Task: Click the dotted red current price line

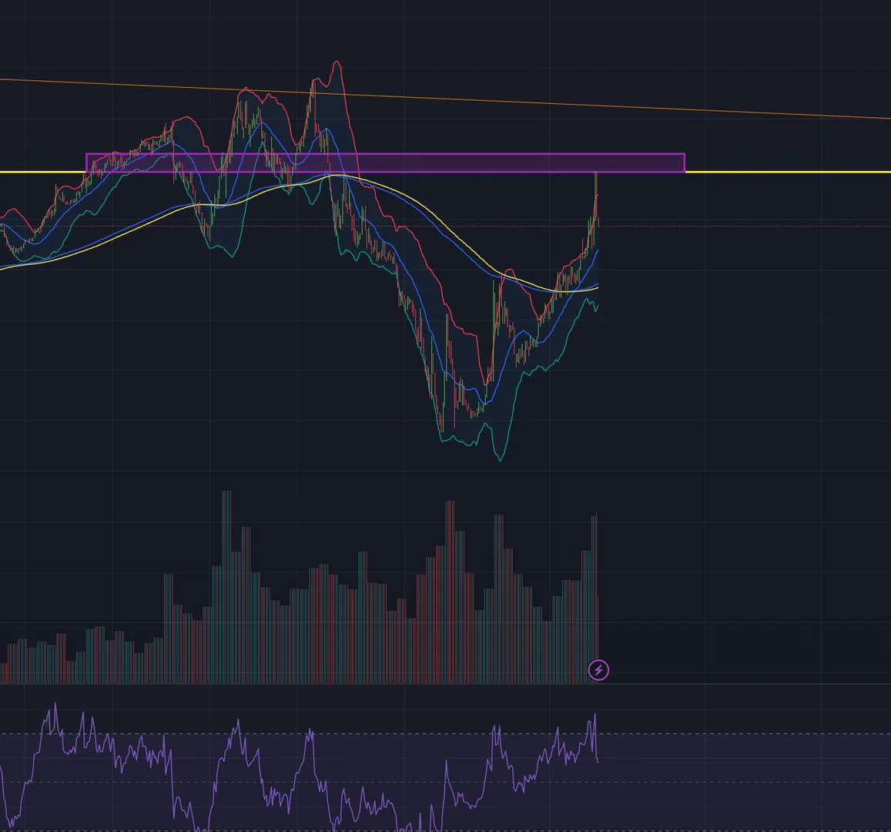Action: pyautogui.click(x=739, y=226)
